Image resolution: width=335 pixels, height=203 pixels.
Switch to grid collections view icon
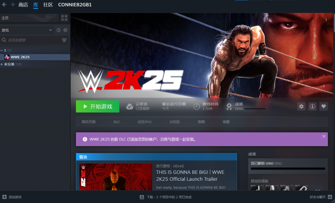pyautogui.click(x=64, y=18)
